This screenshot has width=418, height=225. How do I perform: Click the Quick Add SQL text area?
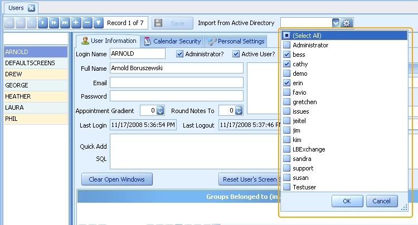click(195, 151)
